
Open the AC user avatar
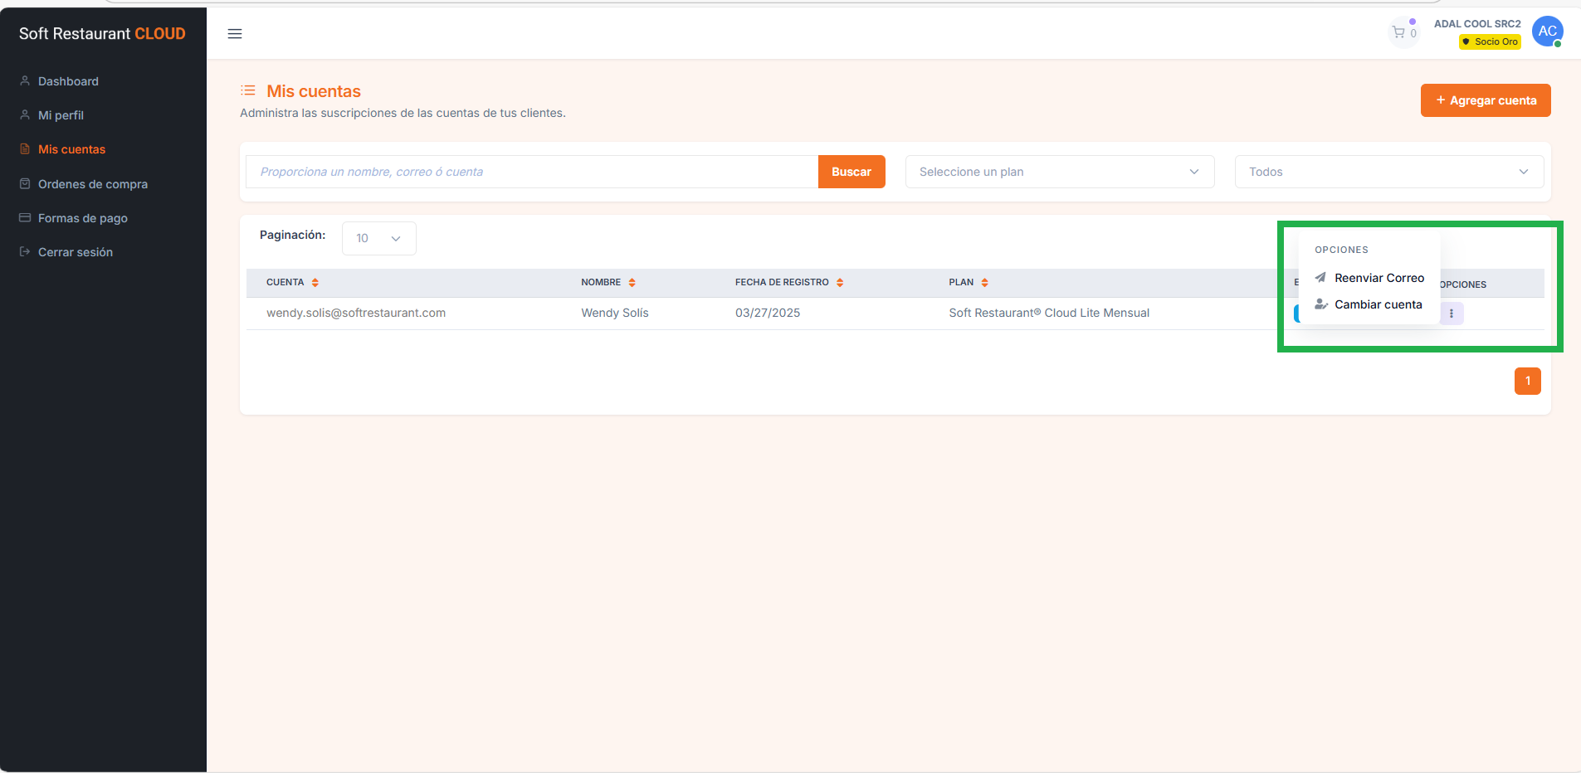1547,32
